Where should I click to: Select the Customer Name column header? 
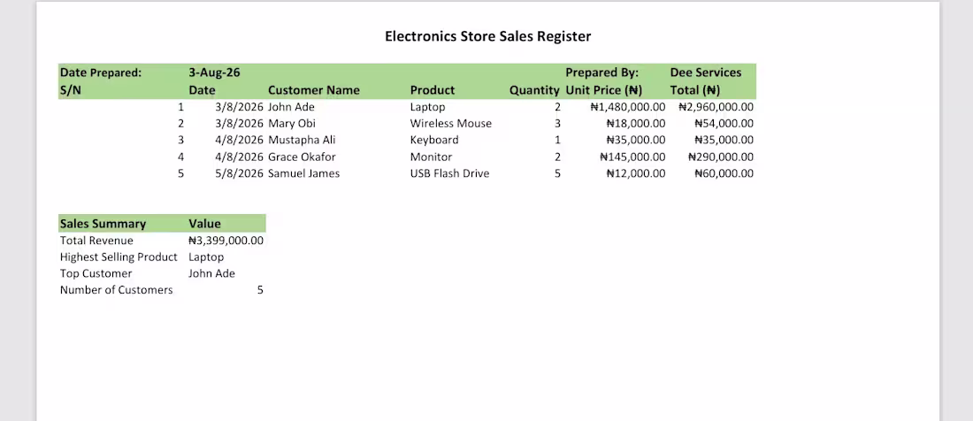tap(314, 90)
